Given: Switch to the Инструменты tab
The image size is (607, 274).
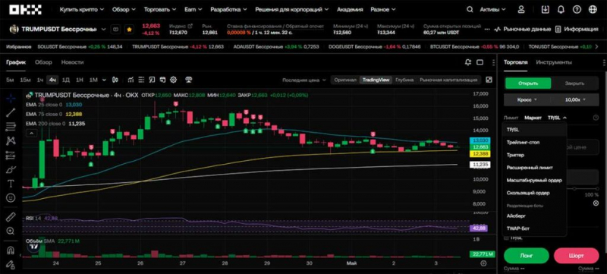Looking at the screenshot, I should (x=554, y=62).
